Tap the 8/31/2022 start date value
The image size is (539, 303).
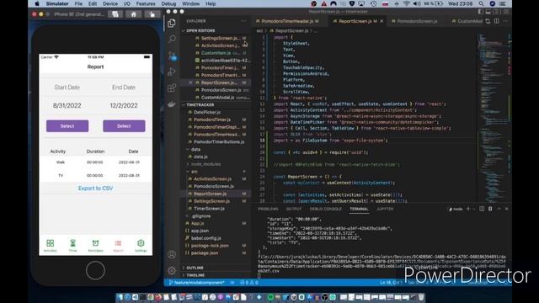point(67,105)
